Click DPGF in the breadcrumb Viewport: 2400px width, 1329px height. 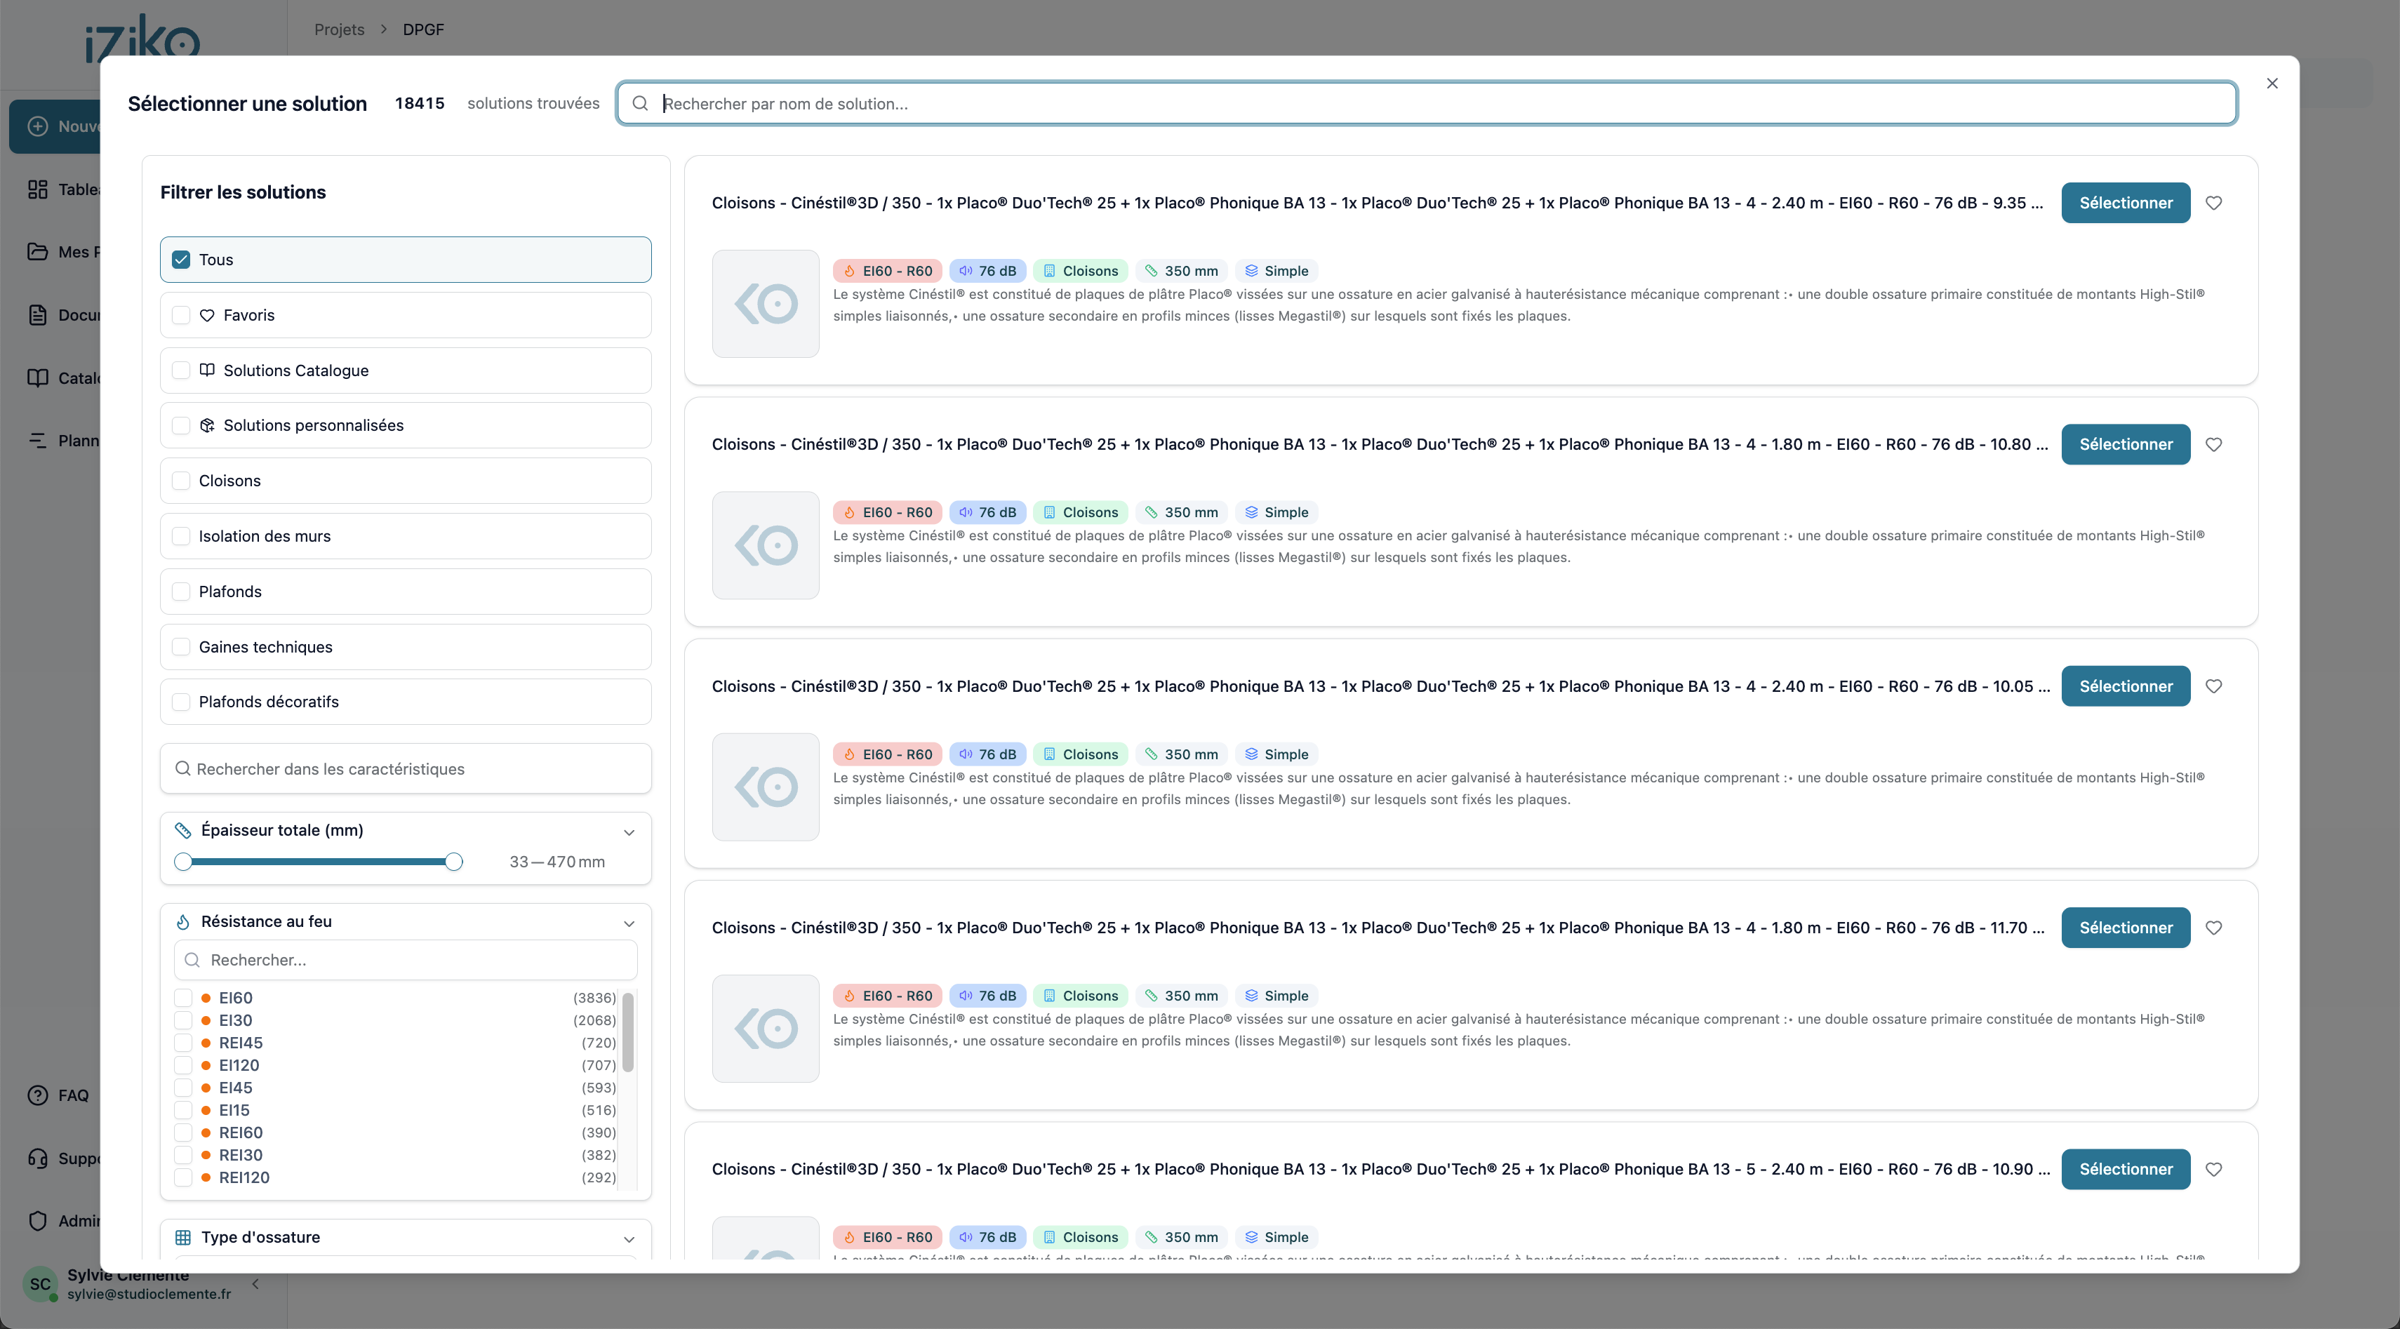423,29
